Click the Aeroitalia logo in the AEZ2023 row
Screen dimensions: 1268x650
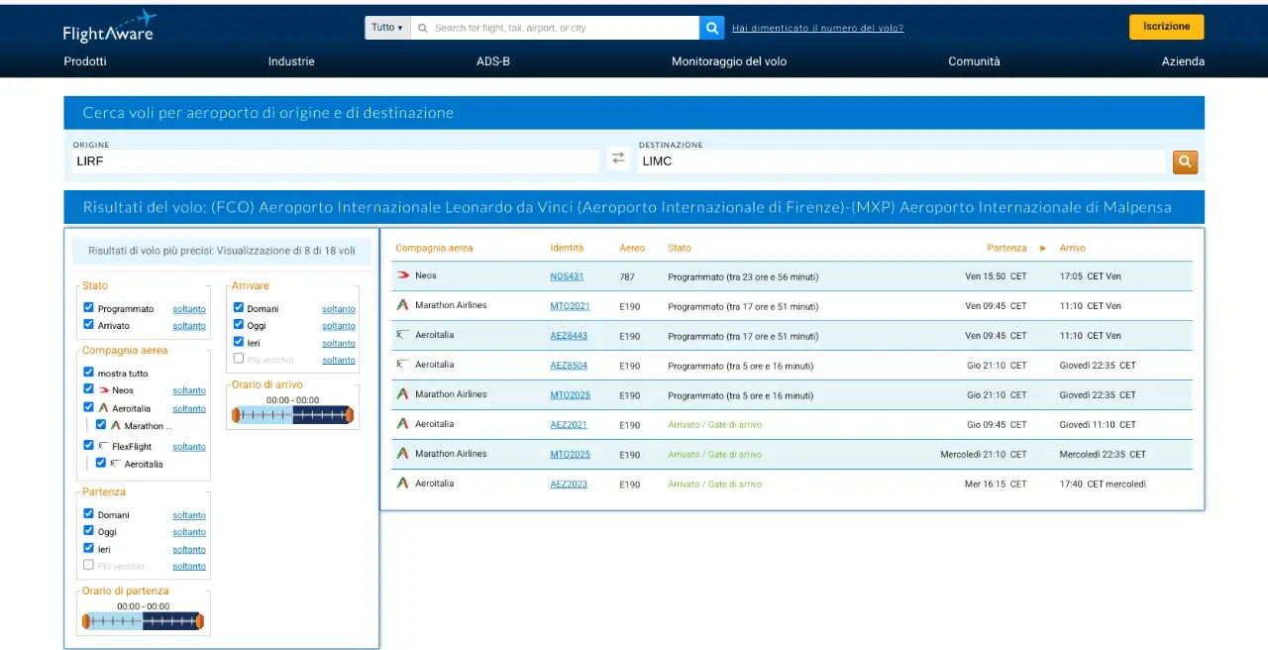click(402, 484)
